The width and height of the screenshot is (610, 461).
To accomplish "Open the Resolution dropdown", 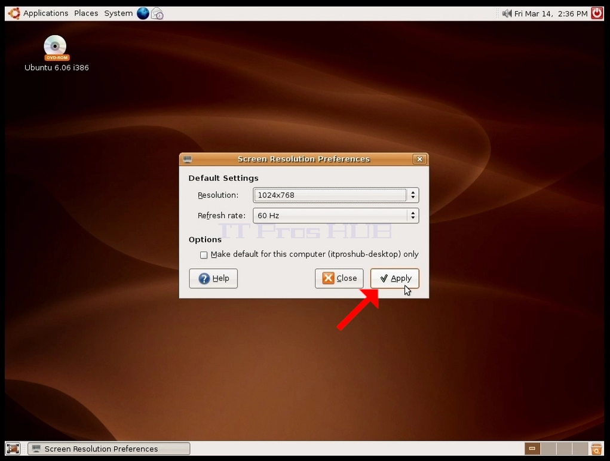I will (x=336, y=195).
